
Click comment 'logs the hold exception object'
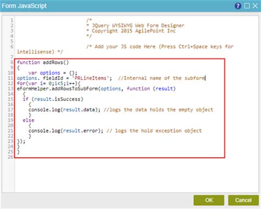159,131
